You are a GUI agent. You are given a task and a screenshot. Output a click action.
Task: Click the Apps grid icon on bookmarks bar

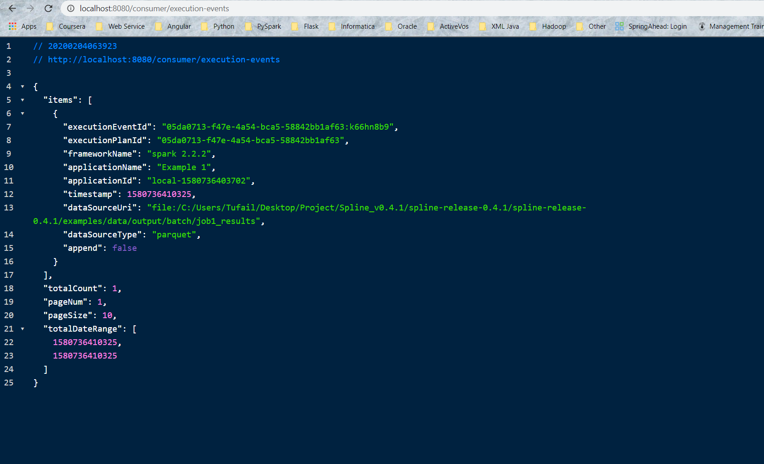pos(12,26)
